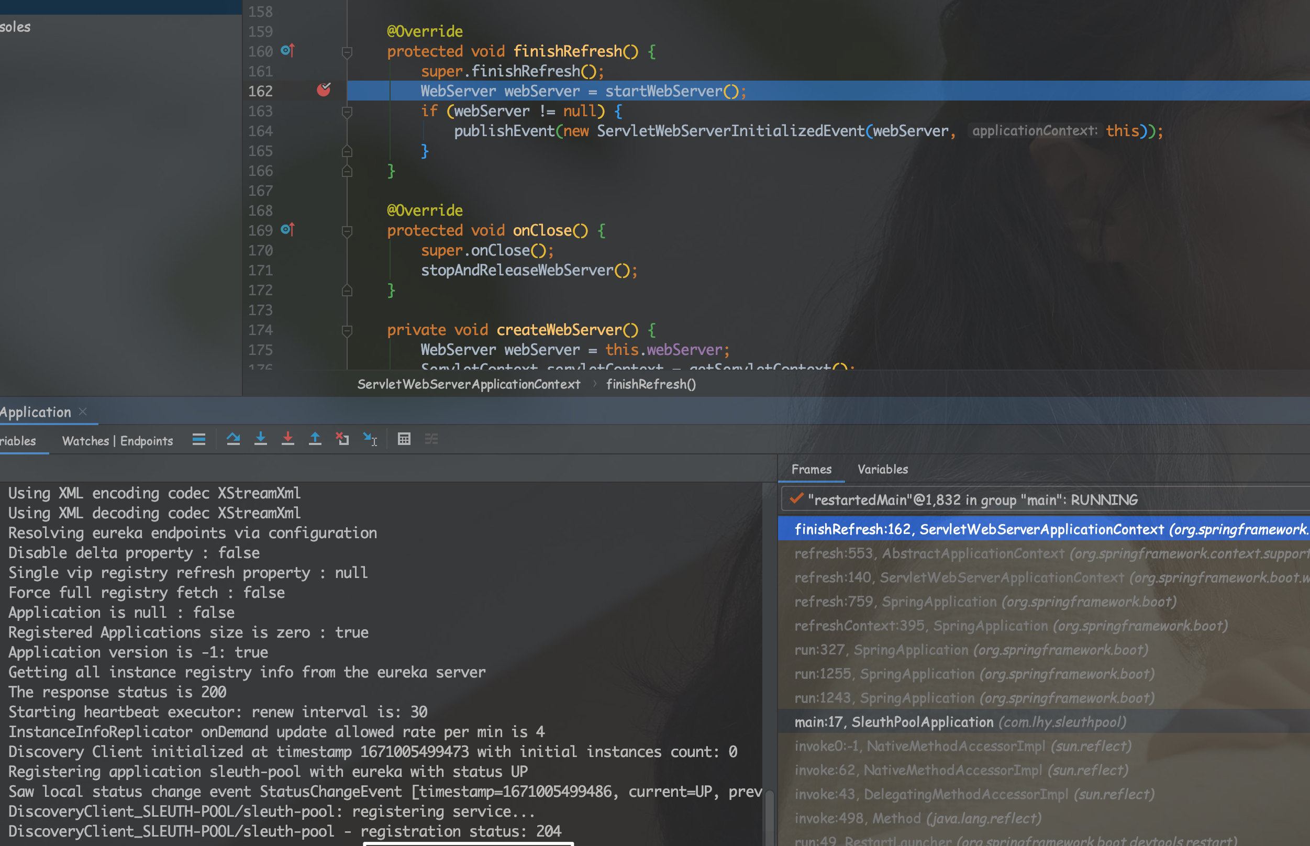The image size is (1310, 846).
Task: Click the finishRefresh() breadcrumb
Action: [651, 384]
